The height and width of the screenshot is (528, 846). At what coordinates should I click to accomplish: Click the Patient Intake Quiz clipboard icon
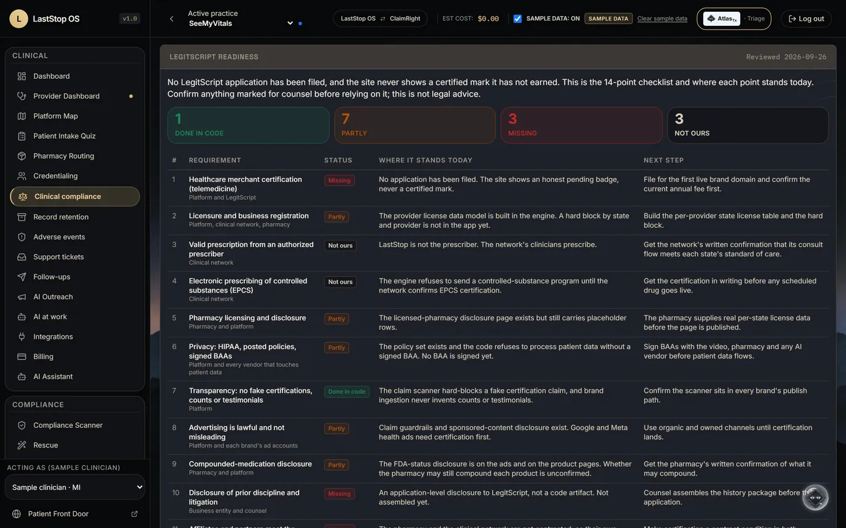click(22, 136)
